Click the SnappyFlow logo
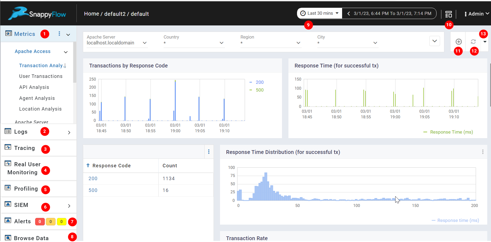Viewport: 491px width, 242px height. point(37,13)
